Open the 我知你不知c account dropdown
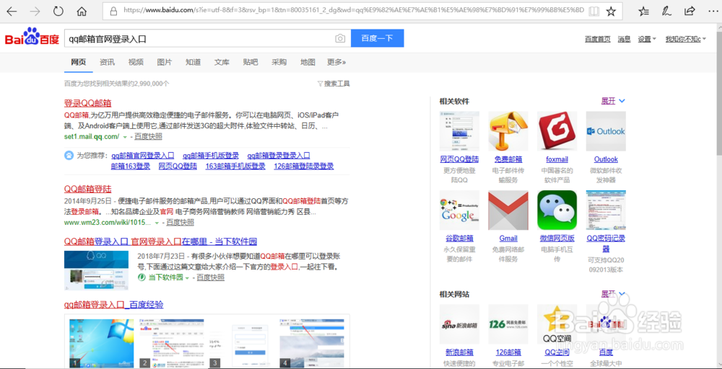 [x=686, y=39]
